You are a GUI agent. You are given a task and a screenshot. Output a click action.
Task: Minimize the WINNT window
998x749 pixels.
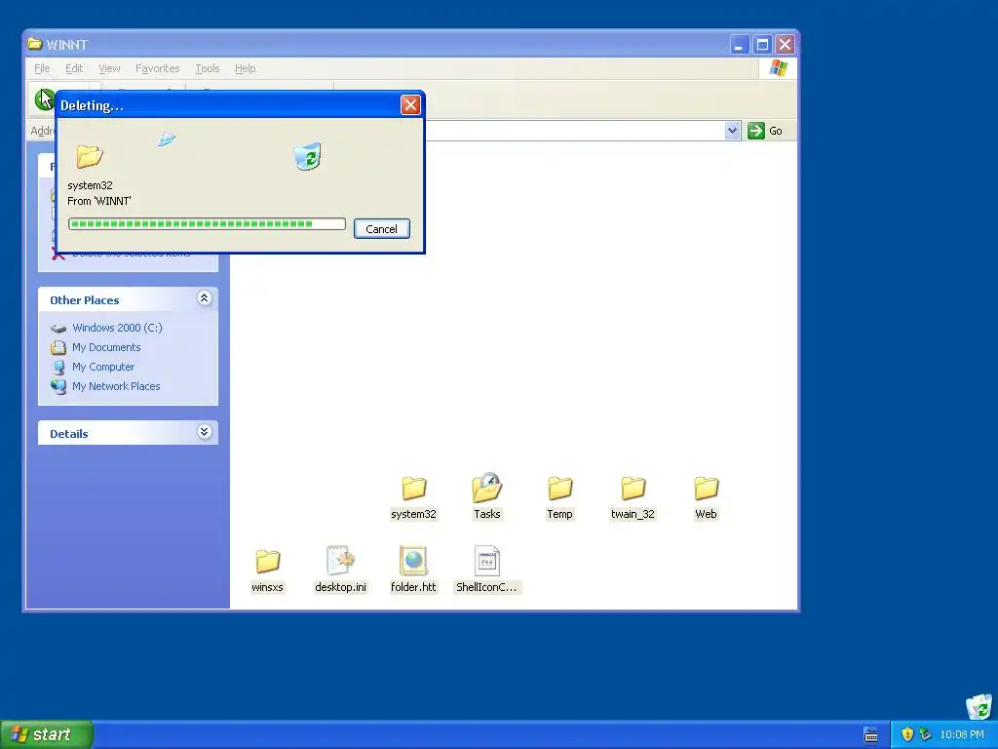click(739, 45)
